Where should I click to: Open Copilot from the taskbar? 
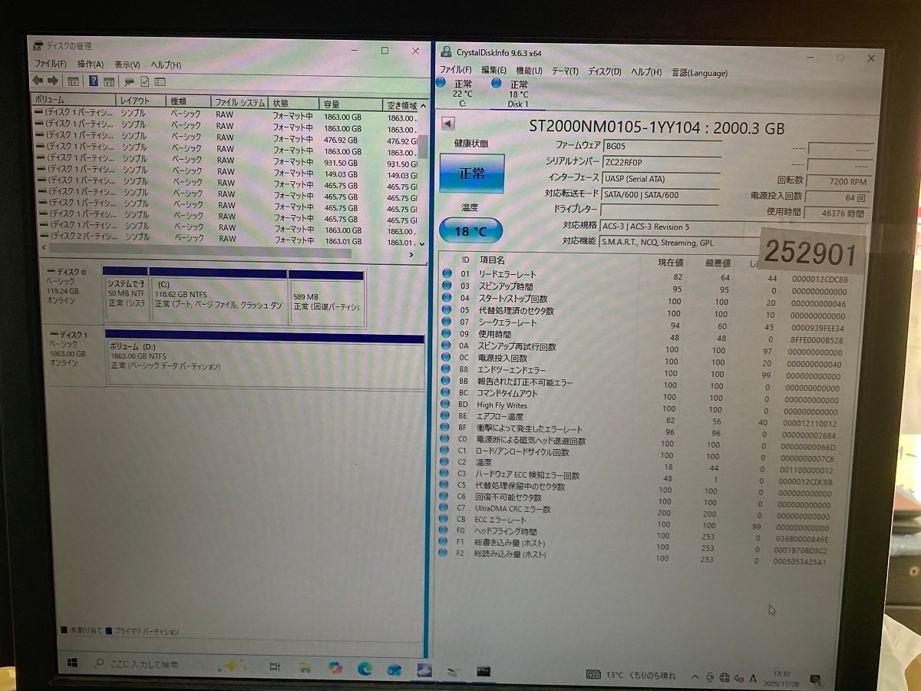335,668
